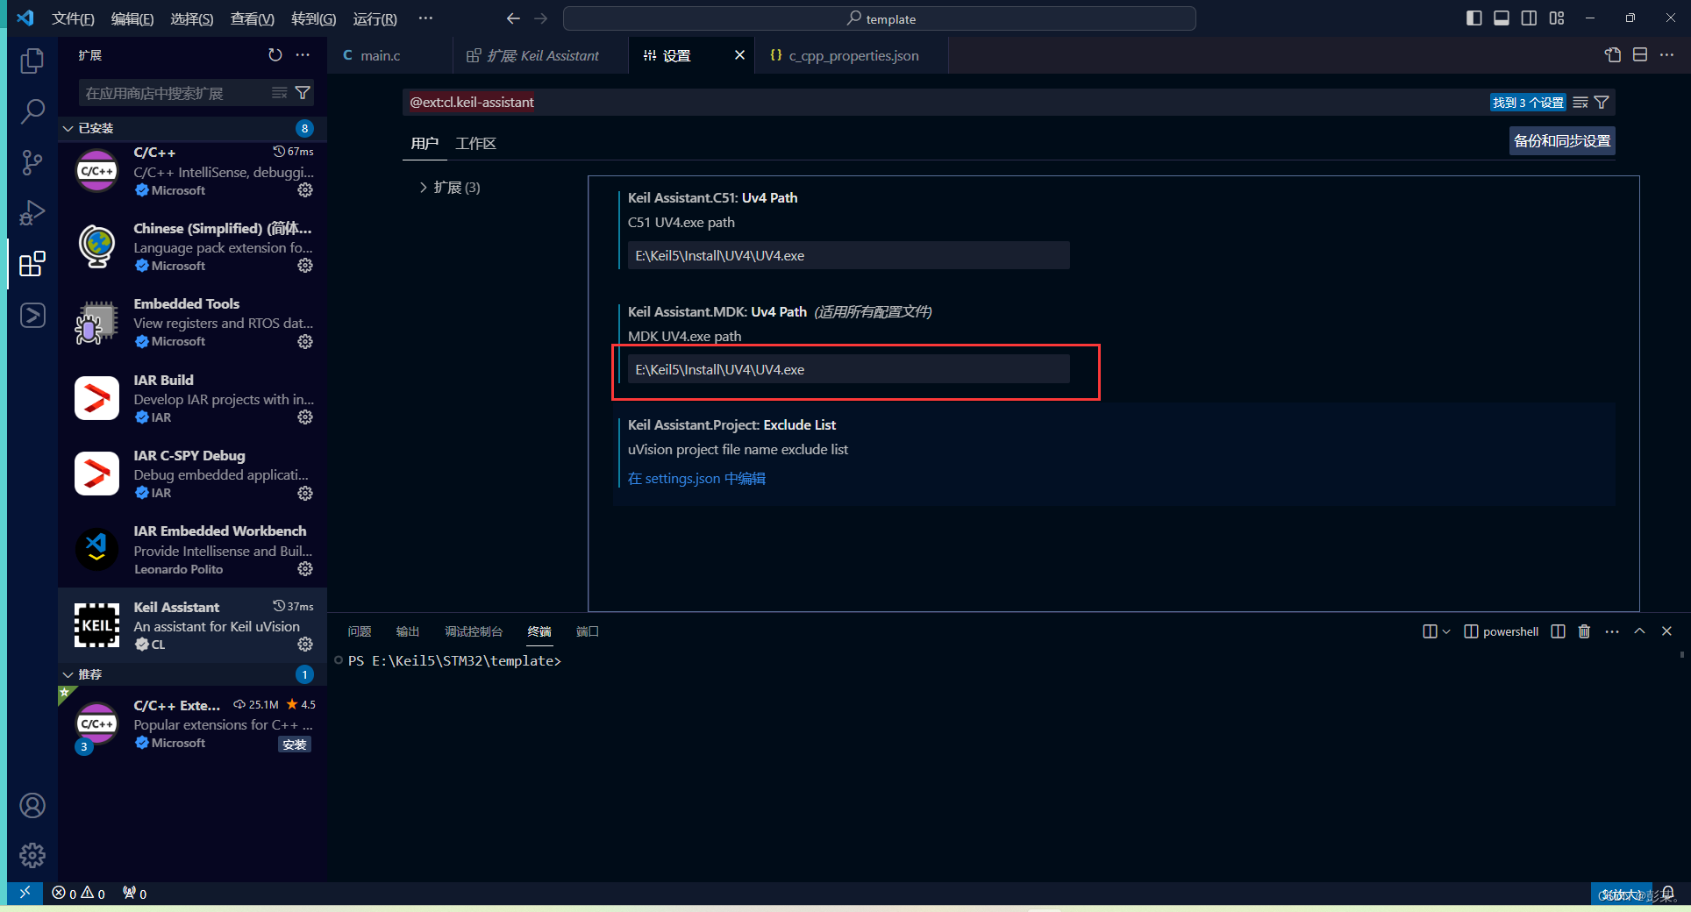
Task: Open the 文件(F) menu
Action: click(73, 18)
